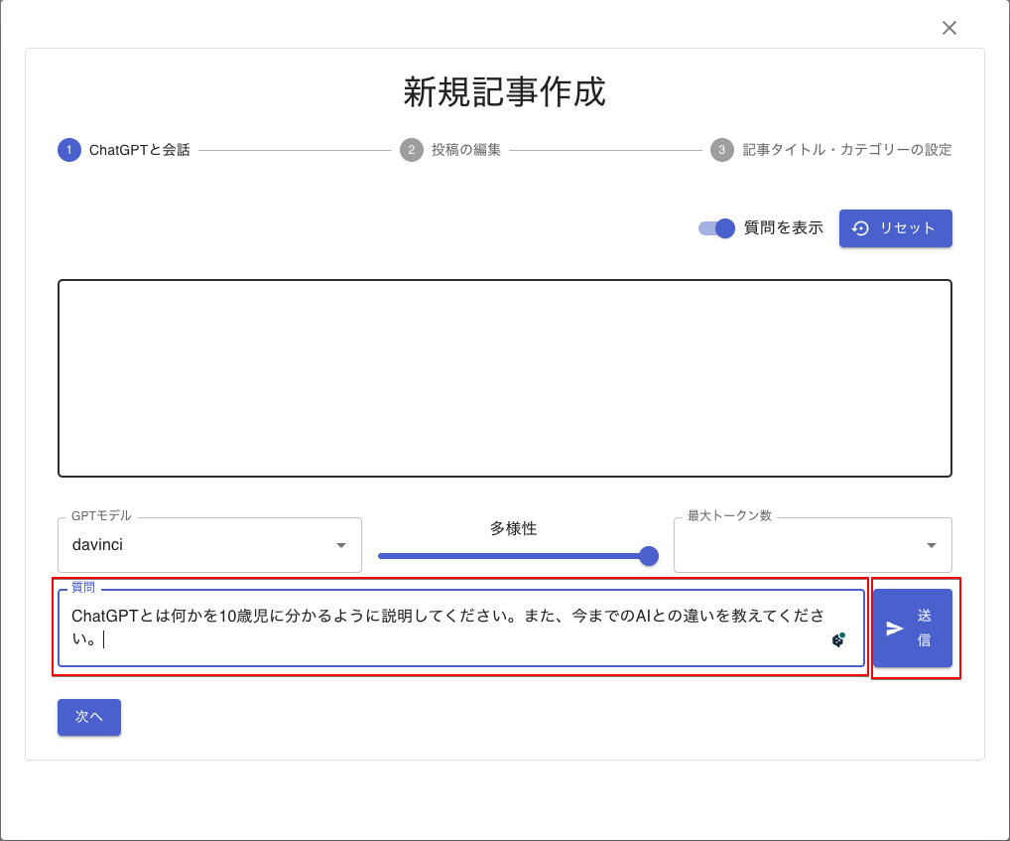The image size is (1010, 841).
Task: Click the 新規記事作成 heading
Action: [505, 91]
